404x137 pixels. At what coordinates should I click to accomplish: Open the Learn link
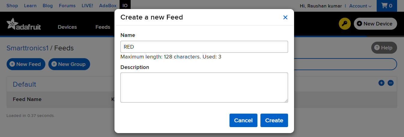click(30, 6)
